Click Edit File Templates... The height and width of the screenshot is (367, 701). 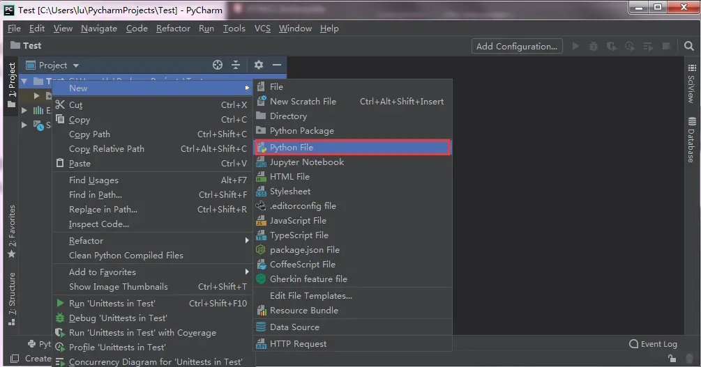coord(353,295)
